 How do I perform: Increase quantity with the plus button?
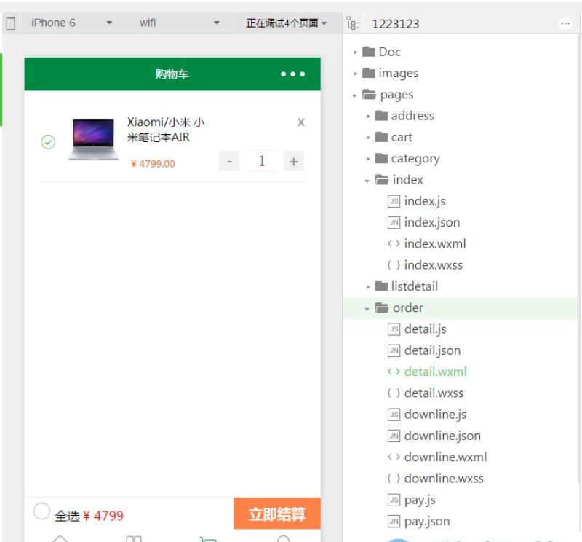pos(293,162)
